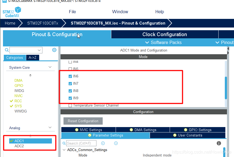234x157 pixels.
Task: Uncheck the IN9 checkbox
Action: (x=70, y=98)
